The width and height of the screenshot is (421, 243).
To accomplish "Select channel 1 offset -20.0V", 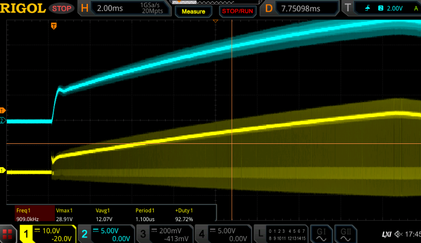I will click(62, 239).
